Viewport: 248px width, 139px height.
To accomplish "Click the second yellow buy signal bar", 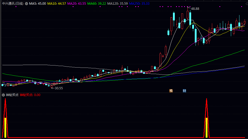I will click(206, 128).
